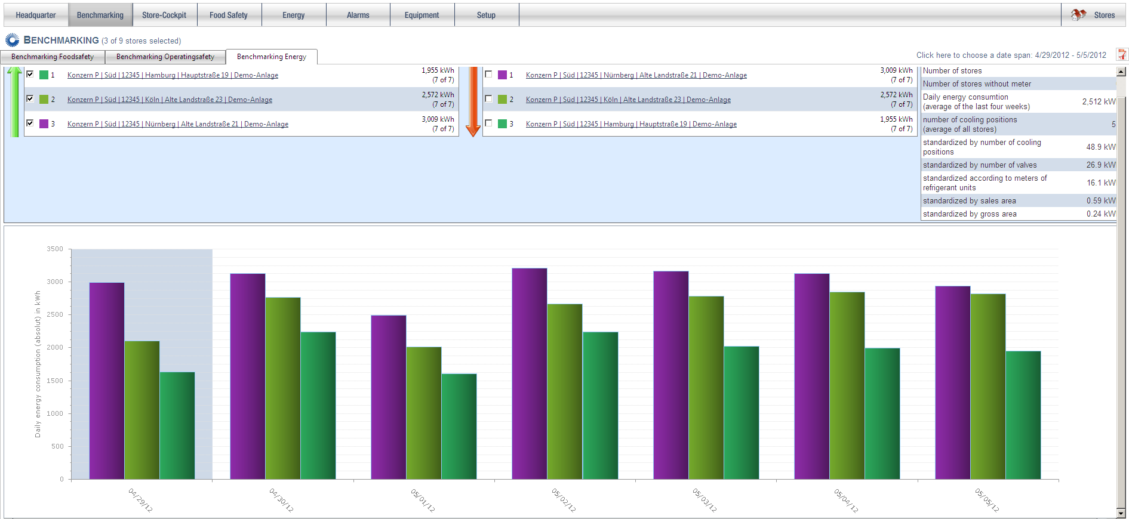Open Hamburg Hauptstraße 19 link in right list

point(631,124)
